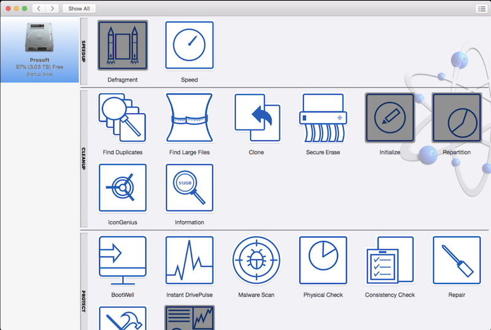This screenshot has width=491, height=330.
Task: Start the Physical Check tool
Action: (323, 260)
